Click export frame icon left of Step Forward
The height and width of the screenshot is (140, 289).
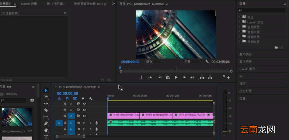pos(168,78)
